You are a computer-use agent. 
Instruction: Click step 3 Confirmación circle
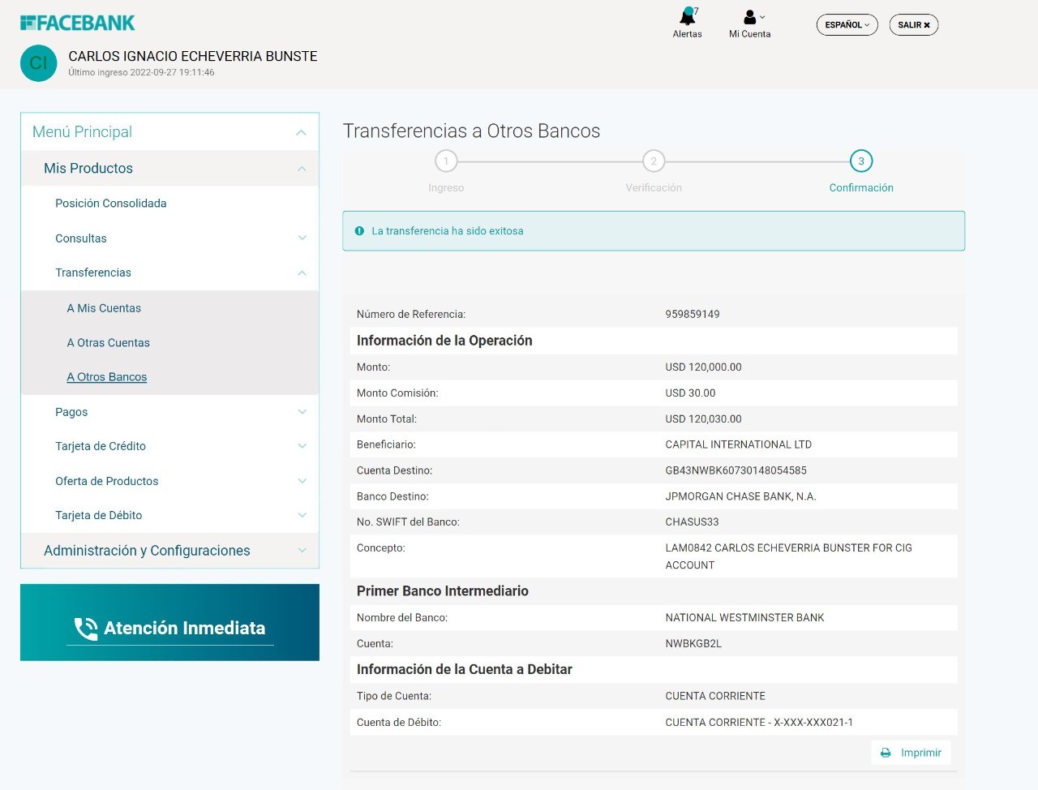(x=861, y=161)
